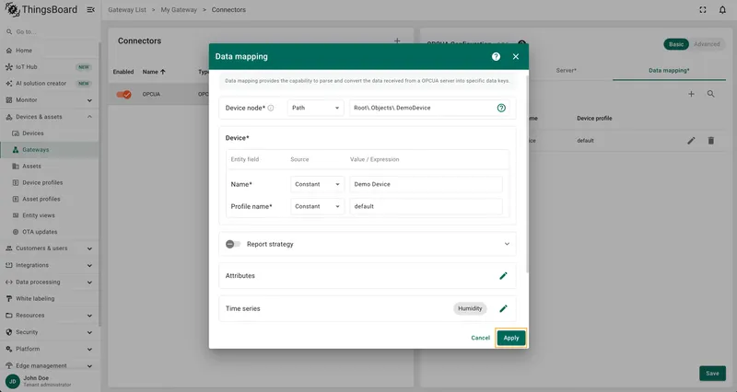Expand Customers & users sidebar section
Screen dimensions: 737x392
click(50, 248)
